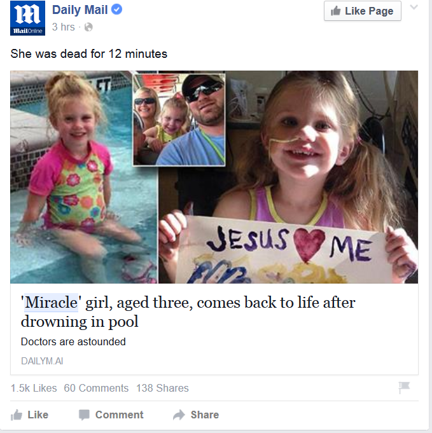
Task: Open the article headline about Miracle girl
Action: pos(188,312)
